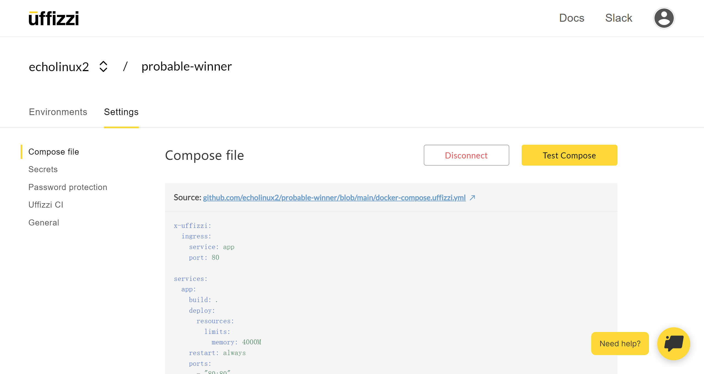
Task: Open the Compose file settings section
Action: point(54,152)
